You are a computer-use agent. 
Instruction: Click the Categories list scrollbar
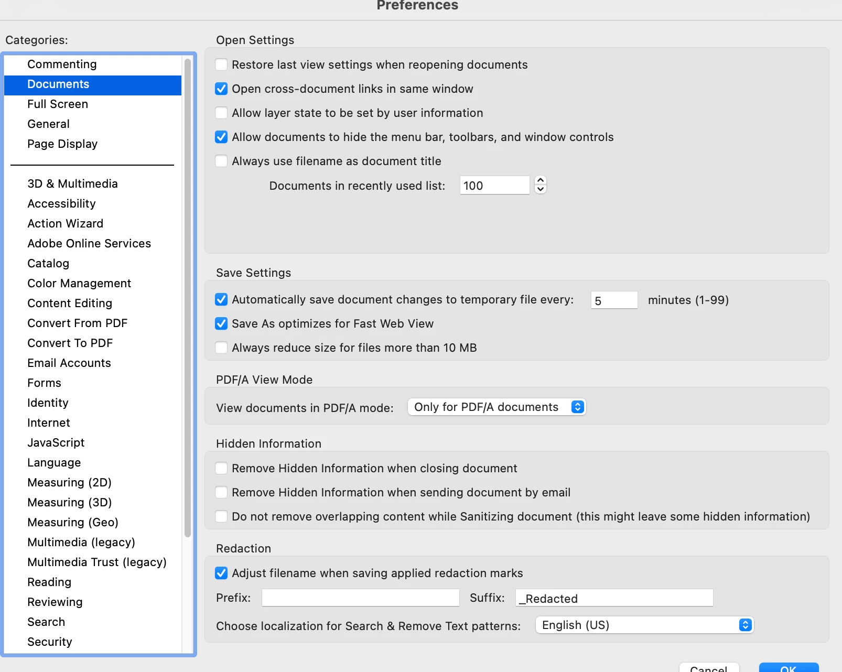188,298
